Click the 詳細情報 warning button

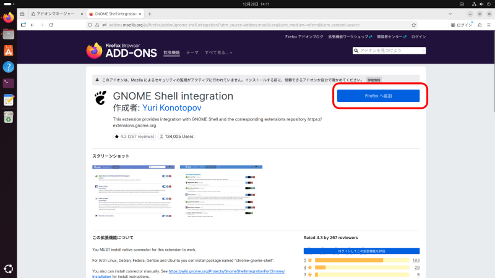click(x=374, y=80)
